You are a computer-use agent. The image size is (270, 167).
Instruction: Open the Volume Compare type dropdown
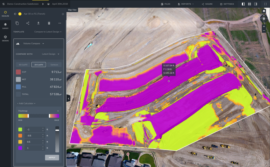[33, 44]
